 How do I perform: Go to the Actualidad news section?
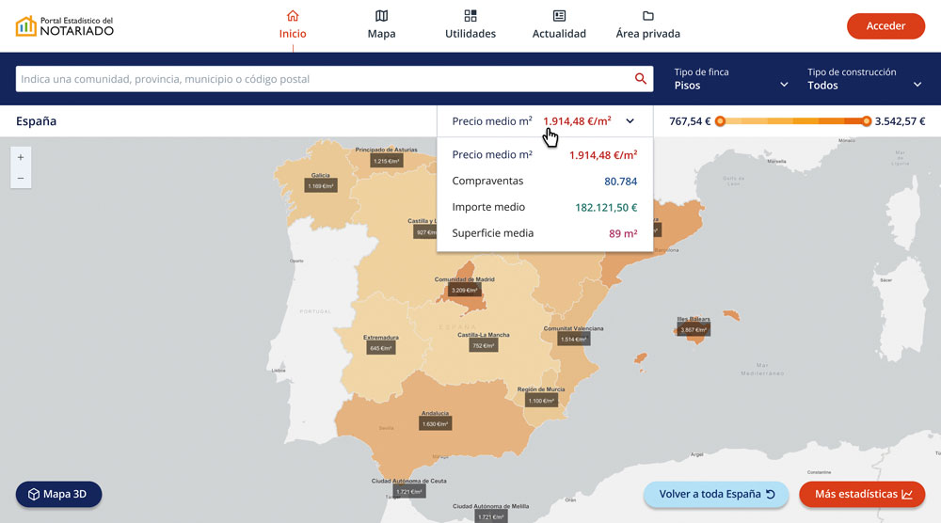click(559, 24)
